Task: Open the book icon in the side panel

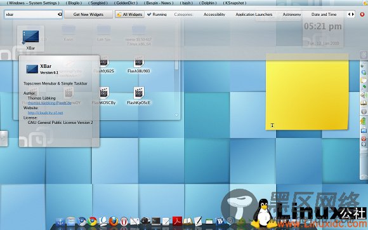Action: tap(364, 103)
